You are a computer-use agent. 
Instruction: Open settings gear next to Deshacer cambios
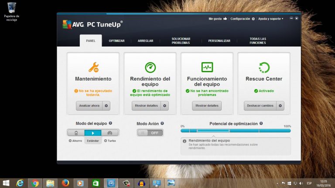click(280, 106)
